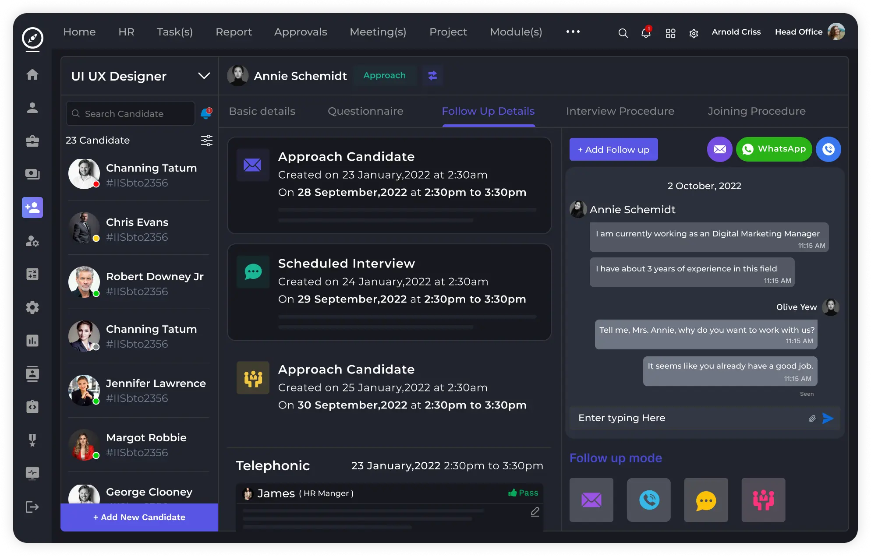Toggle the swap status icon beside Approach
Screen dimensions: 871x556
coord(432,76)
